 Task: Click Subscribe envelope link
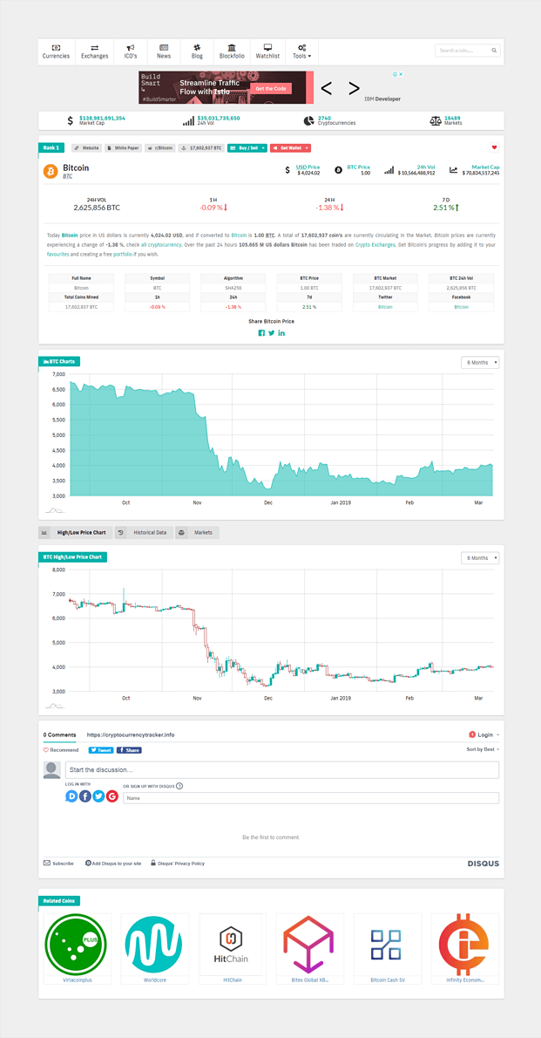tap(58, 864)
